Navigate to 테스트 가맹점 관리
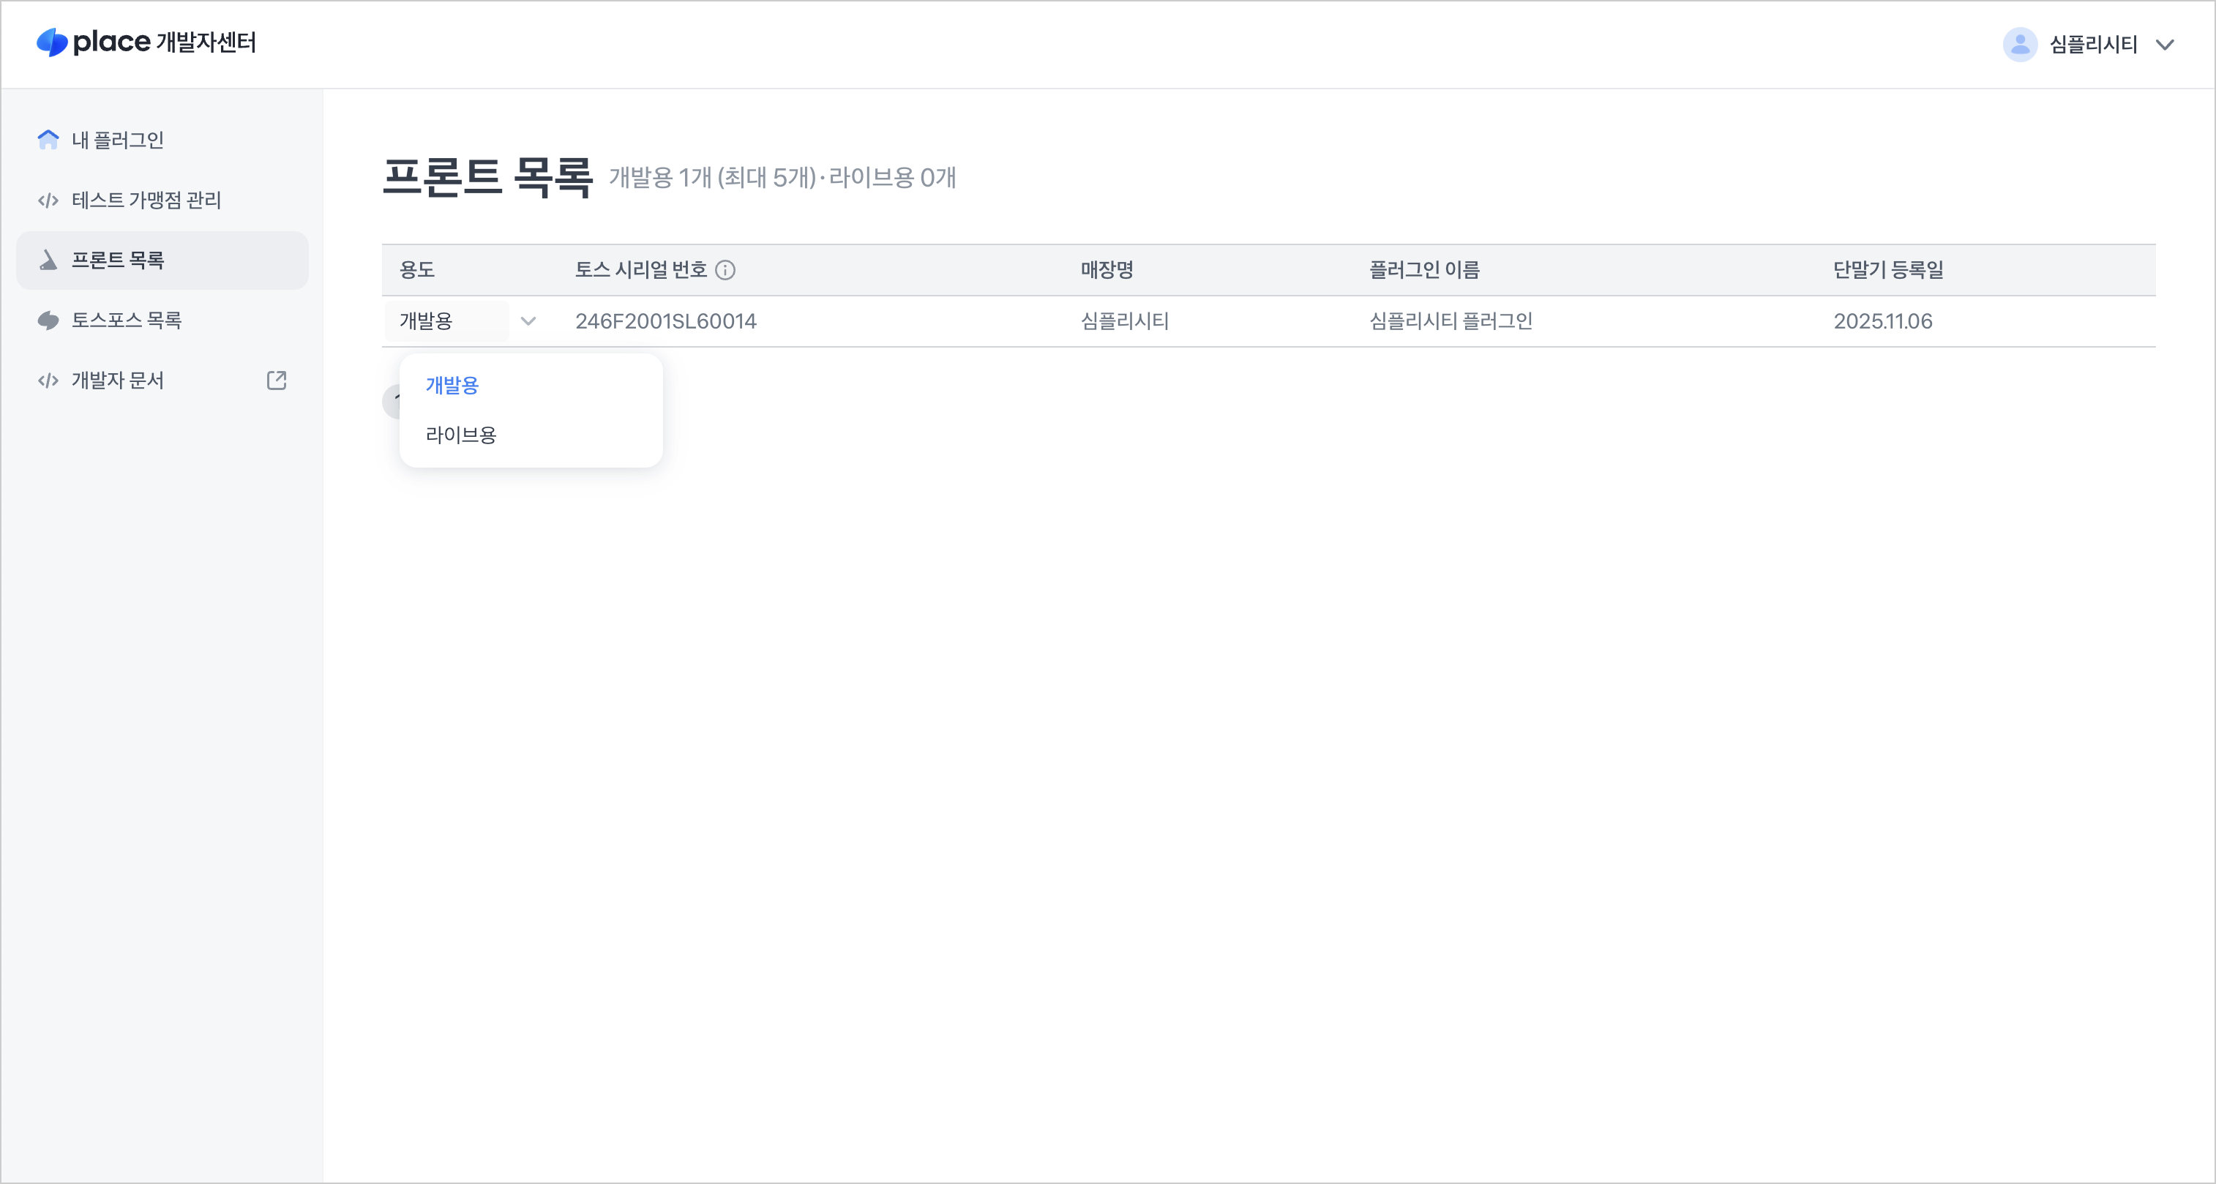This screenshot has width=2216, height=1184. [146, 200]
